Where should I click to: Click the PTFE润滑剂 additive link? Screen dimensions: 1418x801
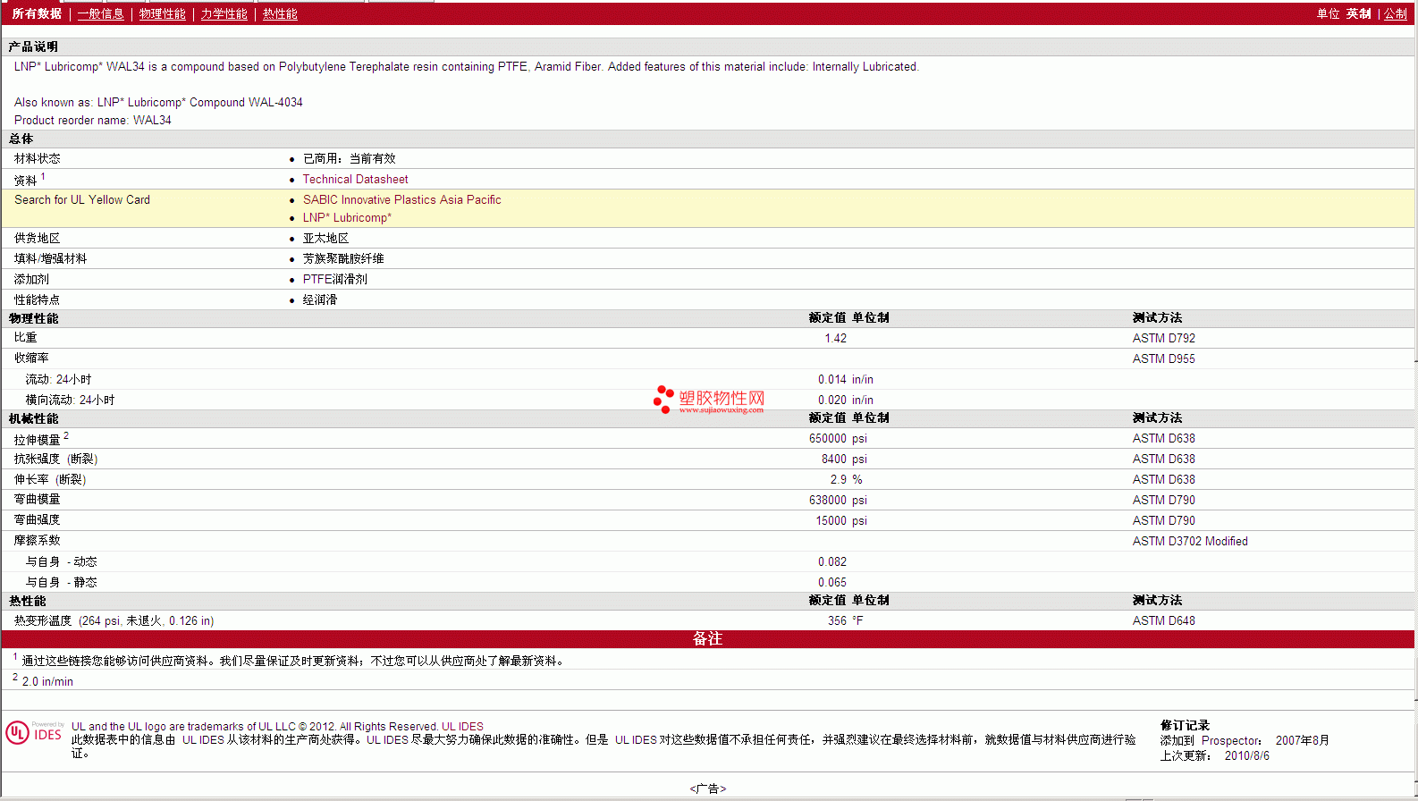334,279
